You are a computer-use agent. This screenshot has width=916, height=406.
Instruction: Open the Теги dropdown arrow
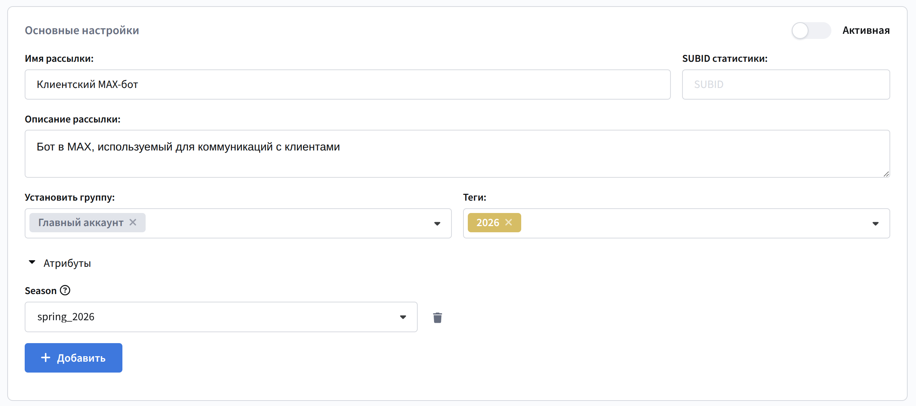pyautogui.click(x=875, y=224)
